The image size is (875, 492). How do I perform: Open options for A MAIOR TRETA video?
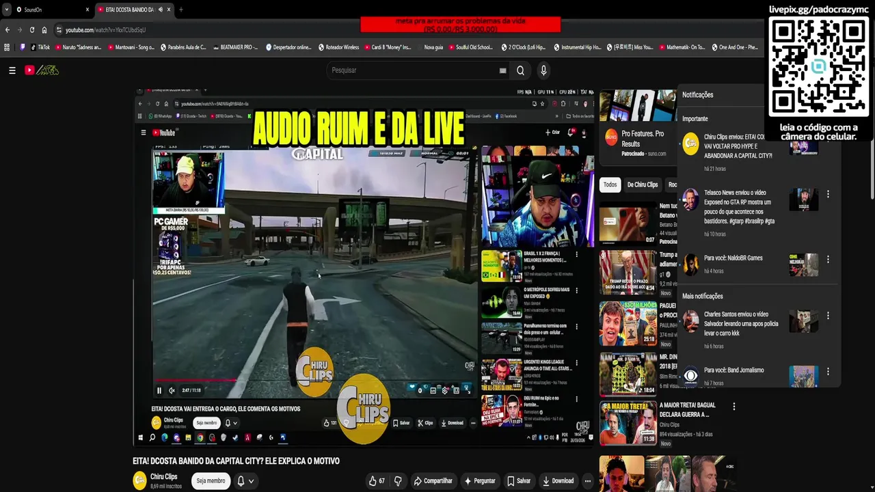point(733,407)
